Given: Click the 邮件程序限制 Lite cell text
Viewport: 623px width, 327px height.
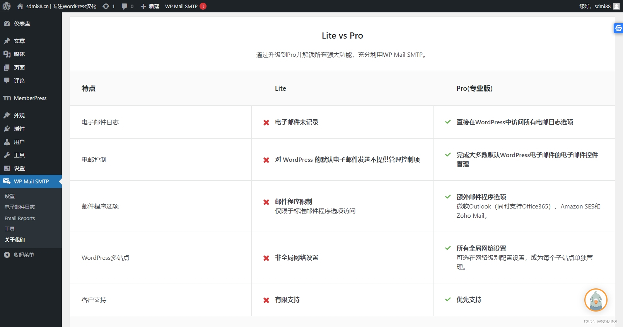Looking at the screenshot, I should [294, 202].
